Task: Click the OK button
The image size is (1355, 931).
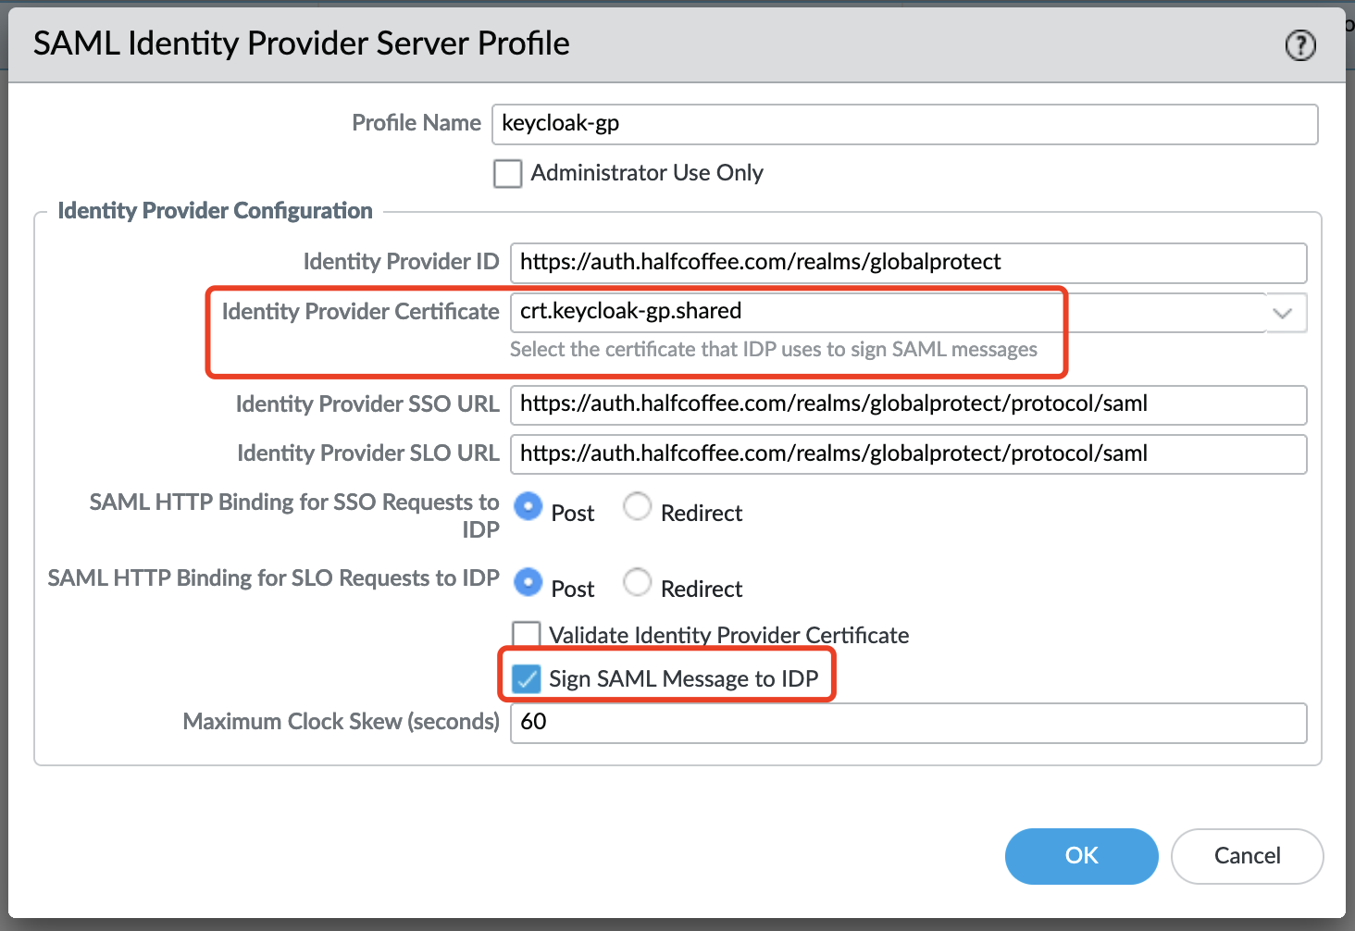Action: [x=1081, y=856]
